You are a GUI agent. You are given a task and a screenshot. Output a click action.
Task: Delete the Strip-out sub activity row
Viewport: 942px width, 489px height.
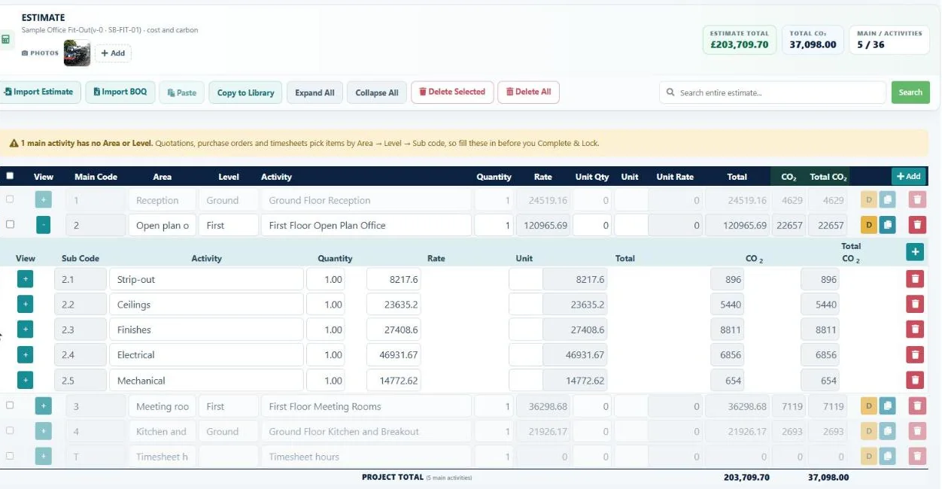tap(915, 279)
